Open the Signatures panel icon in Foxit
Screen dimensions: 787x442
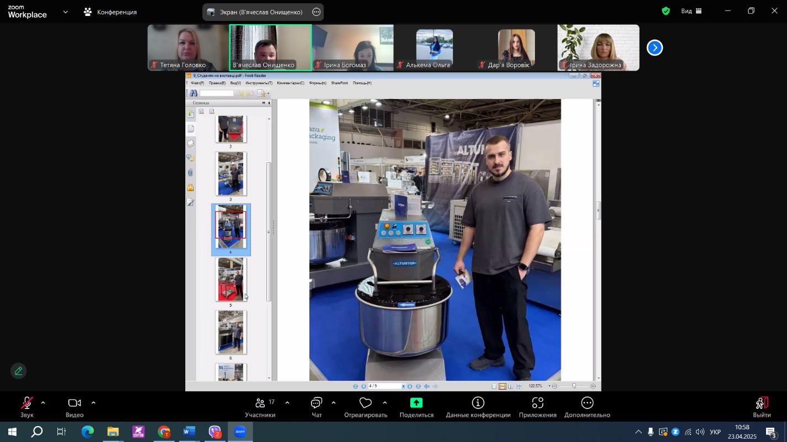tap(190, 202)
